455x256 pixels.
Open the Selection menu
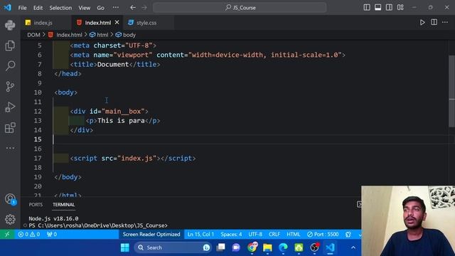pos(60,8)
